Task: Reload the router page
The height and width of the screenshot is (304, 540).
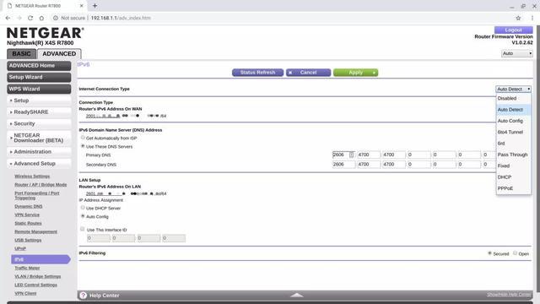Action: (30, 18)
